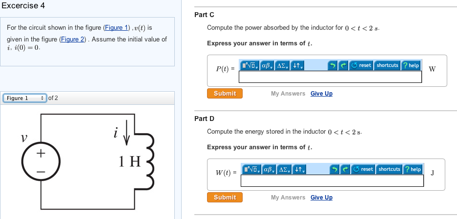Submit the Part D answer

click(225, 197)
